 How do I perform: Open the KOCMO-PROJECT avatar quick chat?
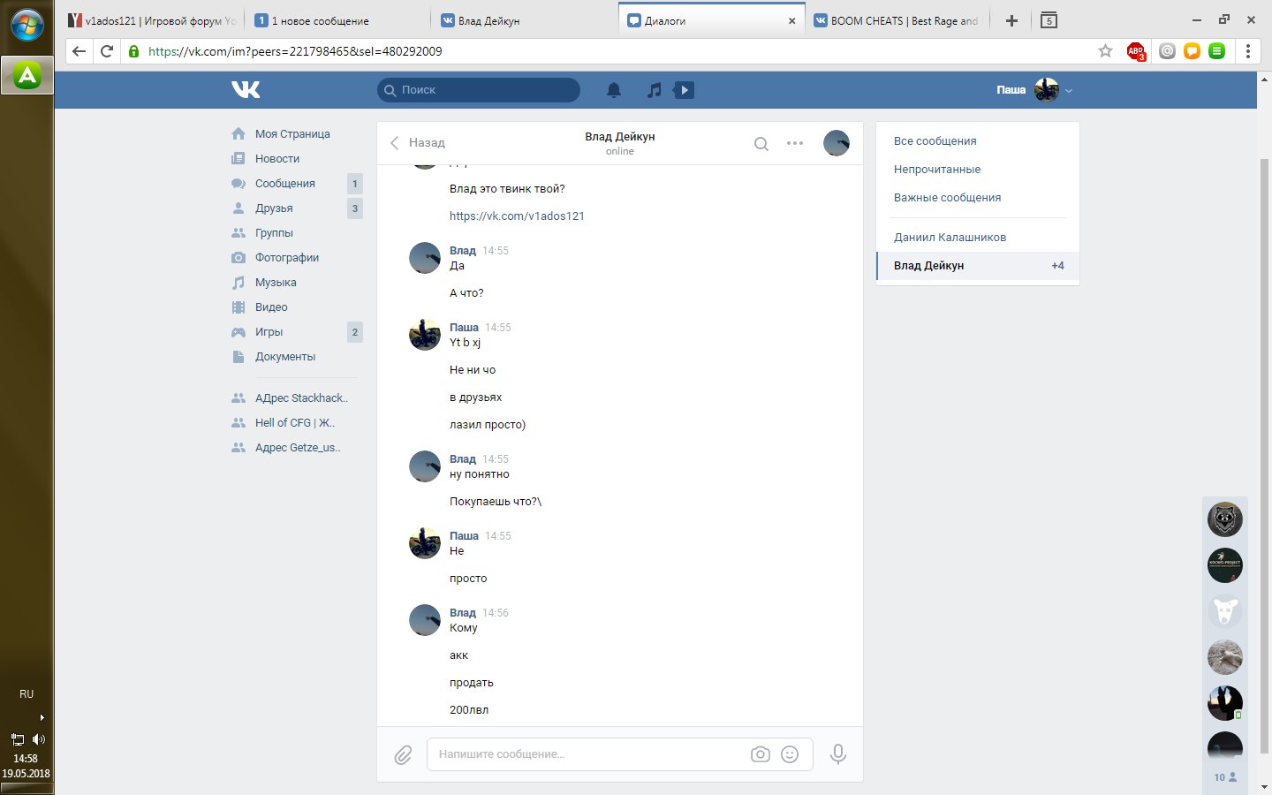(1225, 565)
